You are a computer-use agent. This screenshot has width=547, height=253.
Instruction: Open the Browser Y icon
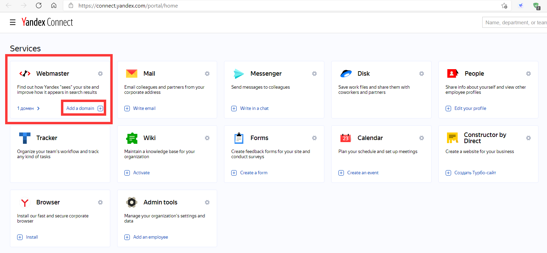(25, 202)
